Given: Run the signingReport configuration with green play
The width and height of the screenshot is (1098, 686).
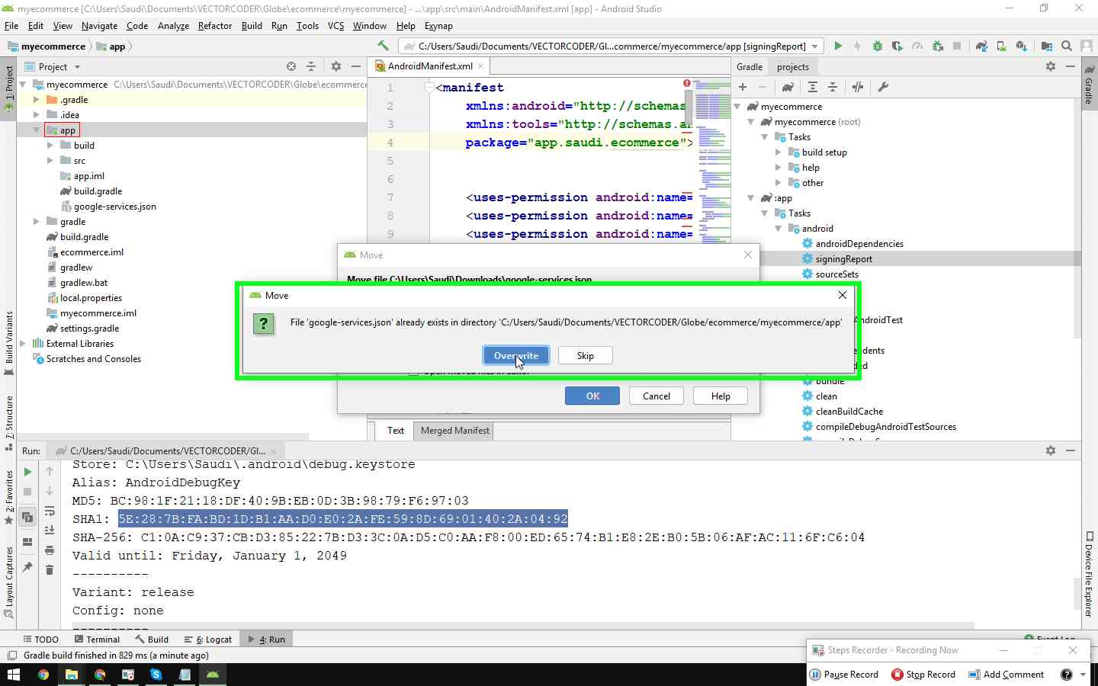Looking at the screenshot, I should 838,46.
